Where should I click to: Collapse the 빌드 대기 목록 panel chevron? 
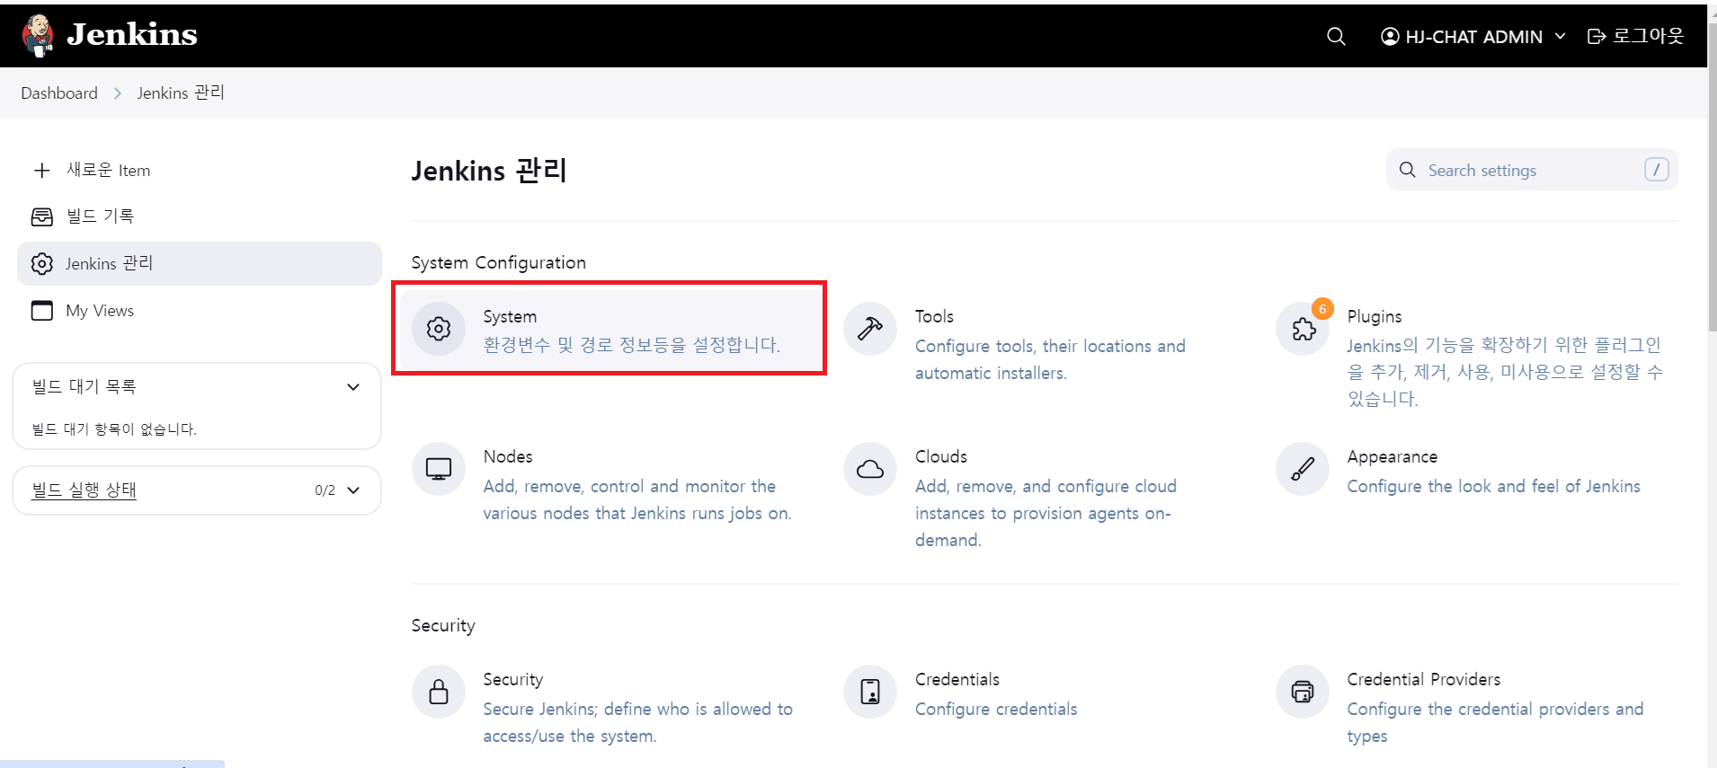pyautogui.click(x=353, y=387)
